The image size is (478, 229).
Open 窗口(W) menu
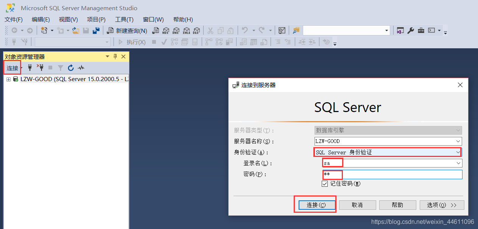(x=153, y=20)
